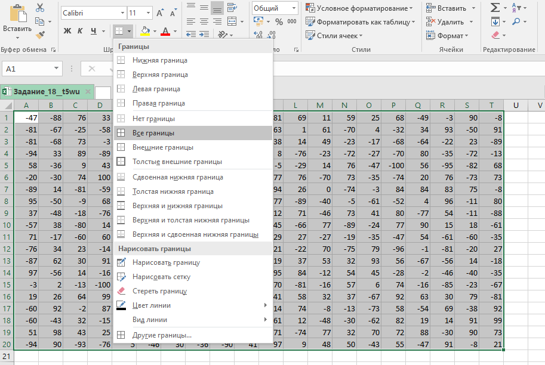Image resolution: width=545 pixels, height=365 pixels.
Task: Select the Format Painter brush icon
Action: click(40, 35)
